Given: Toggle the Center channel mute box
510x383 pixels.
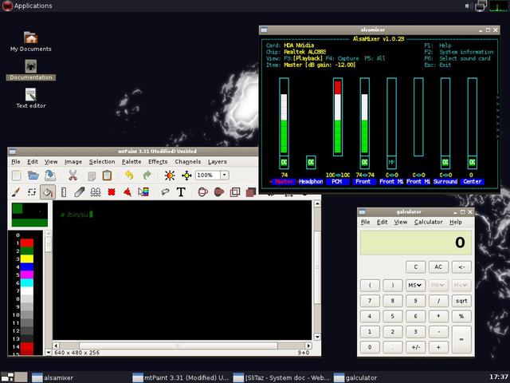Looking at the screenshot, I should [473, 162].
